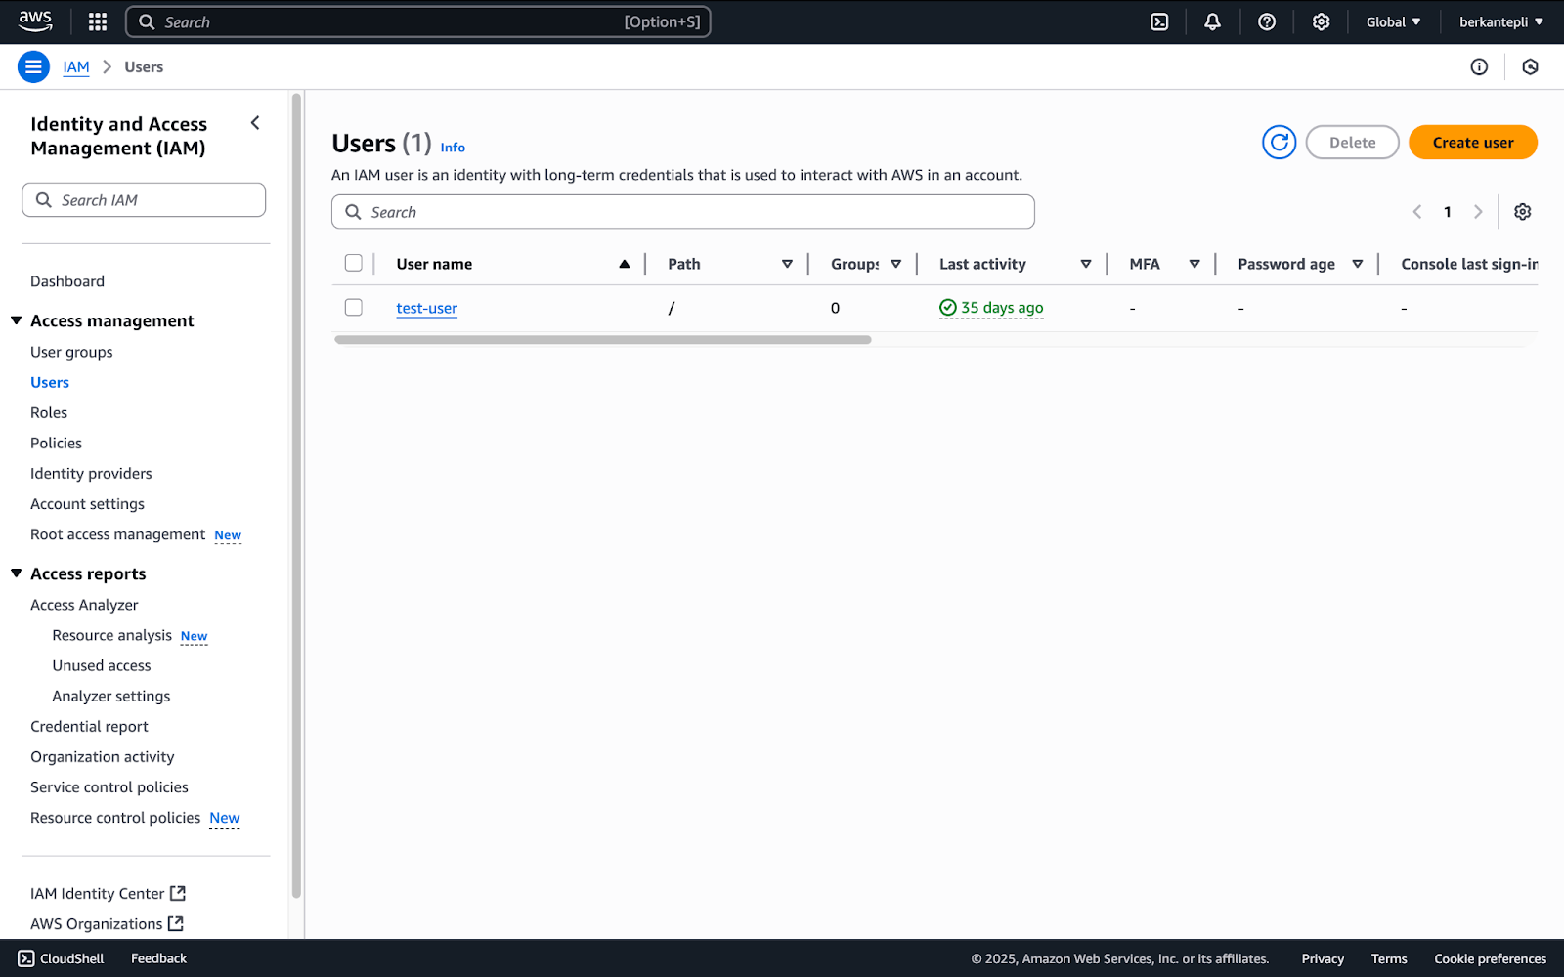Viewport: 1564px width, 977px height.
Task: Open the help question mark menu
Action: coord(1267,21)
